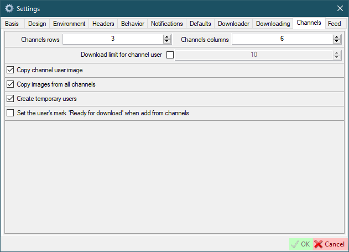This screenshot has width=349, height=252.
Task: Click the Settings gear icon in title bar
Action: pyautogui.click(x=9, y=8)
